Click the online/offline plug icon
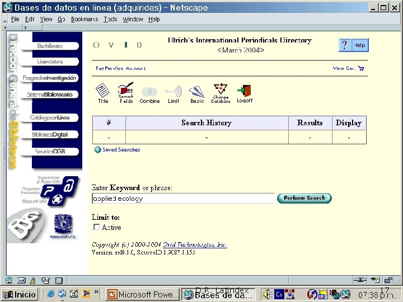403x302 pixels. [360, 280]
